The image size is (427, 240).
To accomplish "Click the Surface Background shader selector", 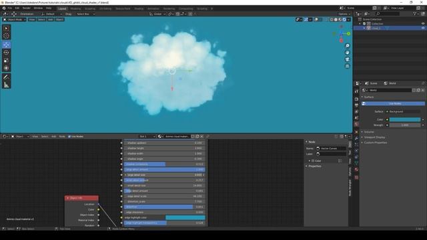I will (x=403, y=111).
